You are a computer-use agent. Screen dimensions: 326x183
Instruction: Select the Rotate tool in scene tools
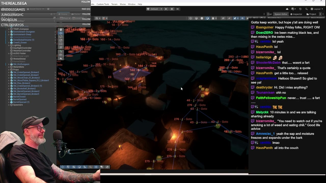61,37
